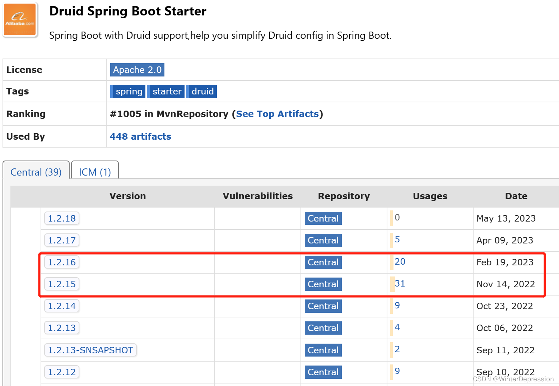Click the Usages column header

(430, 196)
